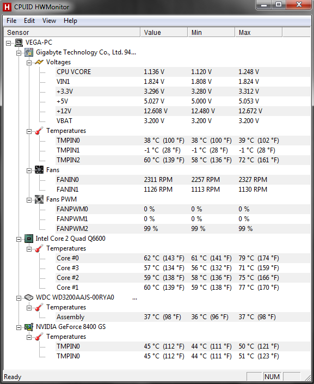Click the HWMonitor red H title icon
This screenshot has width=314, height=384.
[x=7, y=7]
